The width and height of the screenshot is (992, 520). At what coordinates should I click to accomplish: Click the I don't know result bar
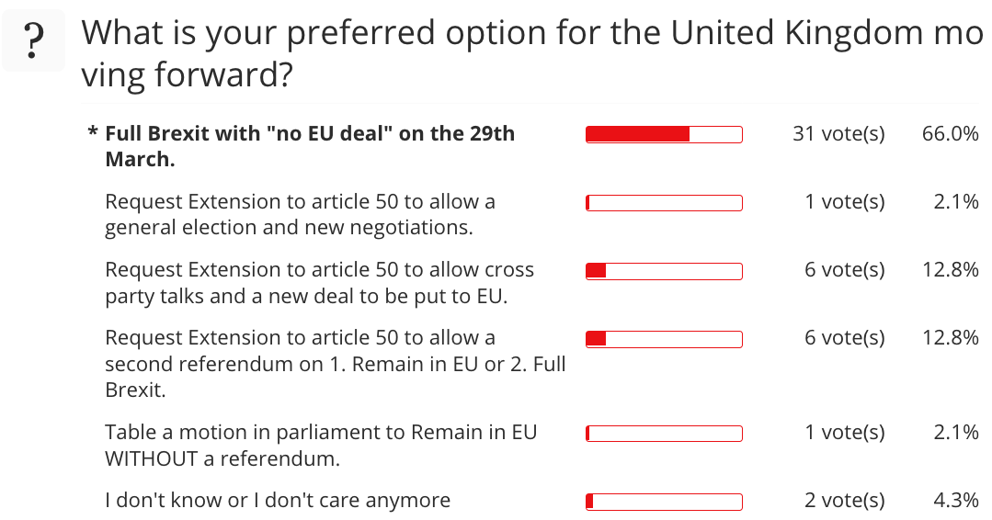coord(664,502)
